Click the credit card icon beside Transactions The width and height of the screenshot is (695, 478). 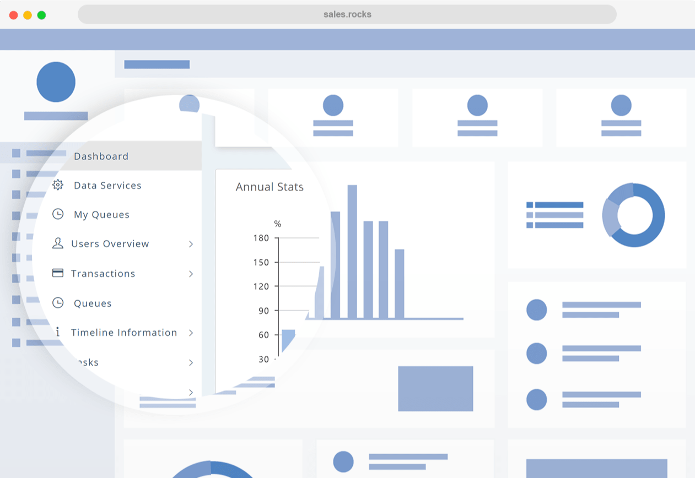point(58,273)
